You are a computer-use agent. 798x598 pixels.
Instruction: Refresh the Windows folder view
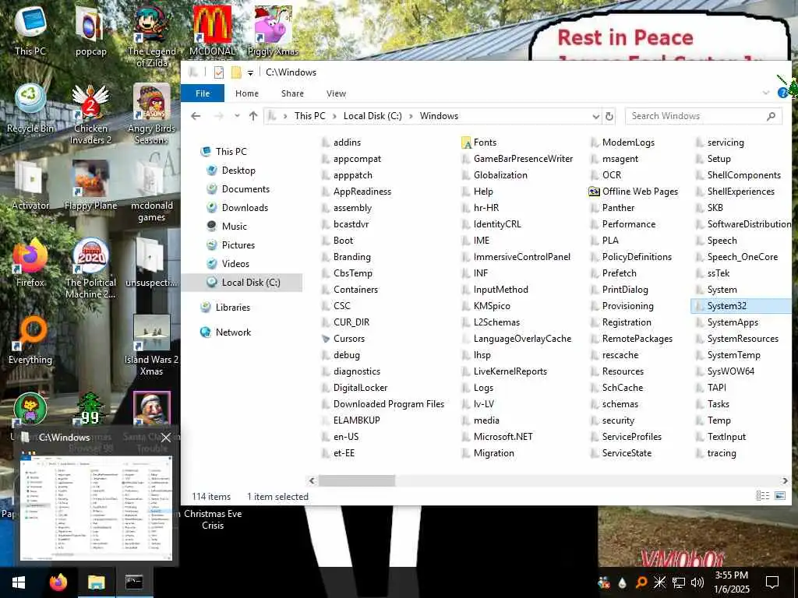tap(609, 117)
